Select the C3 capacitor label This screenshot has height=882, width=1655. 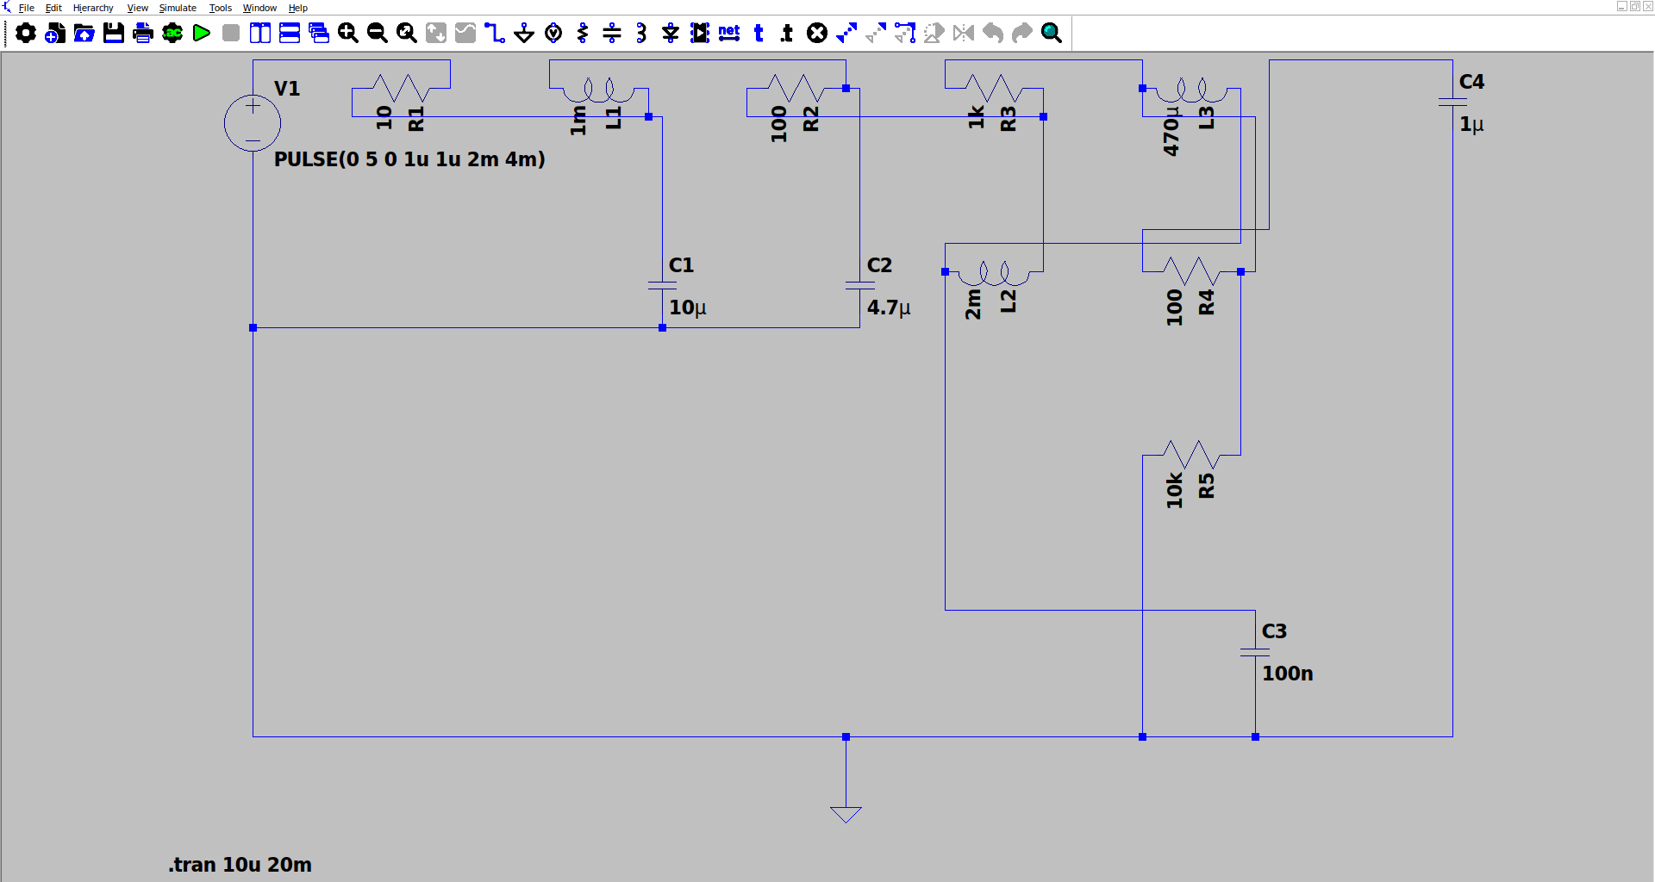point(1274,631)
